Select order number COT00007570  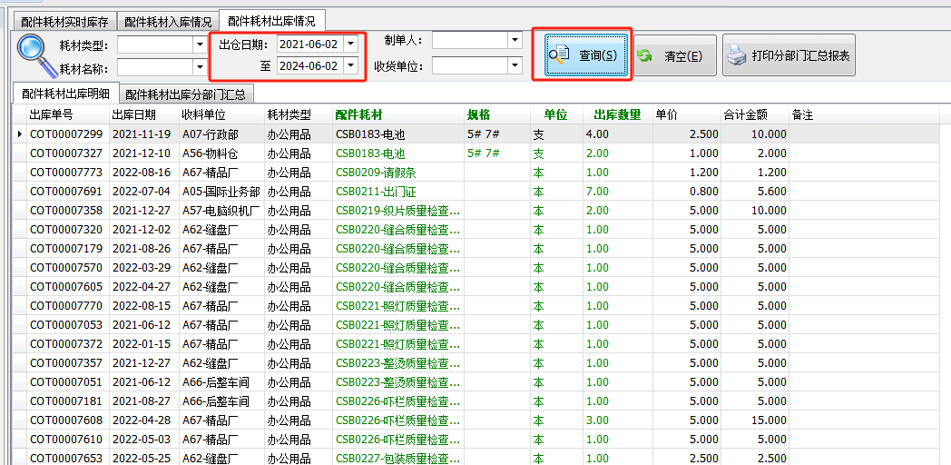tap(66, 268)
